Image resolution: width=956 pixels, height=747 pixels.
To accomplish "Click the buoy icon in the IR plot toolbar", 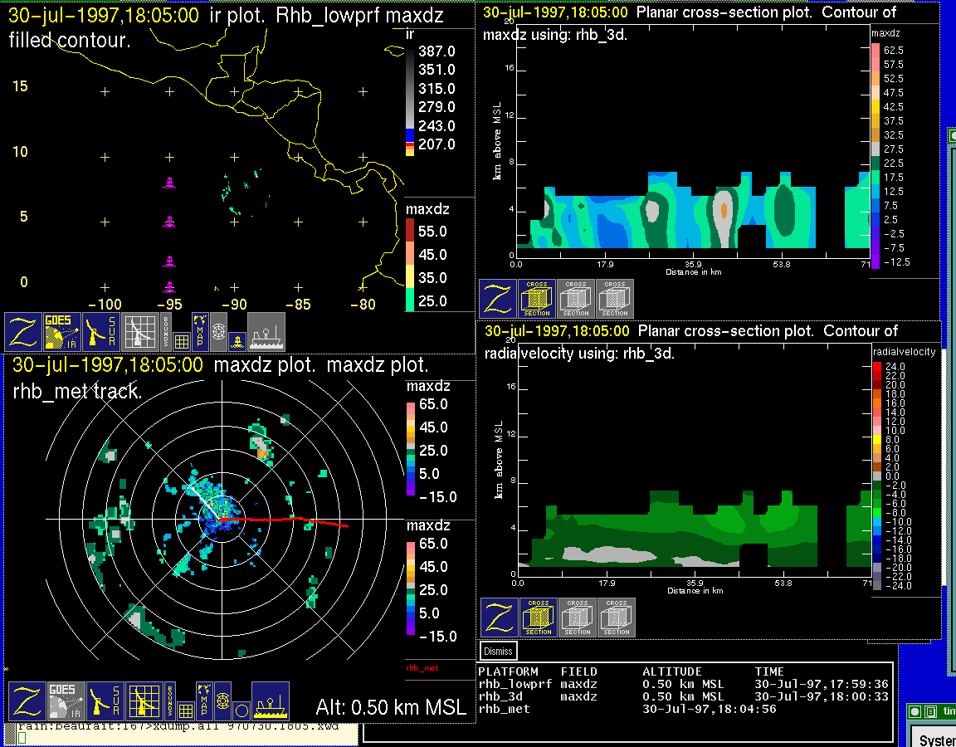I will tap(237, 340).
